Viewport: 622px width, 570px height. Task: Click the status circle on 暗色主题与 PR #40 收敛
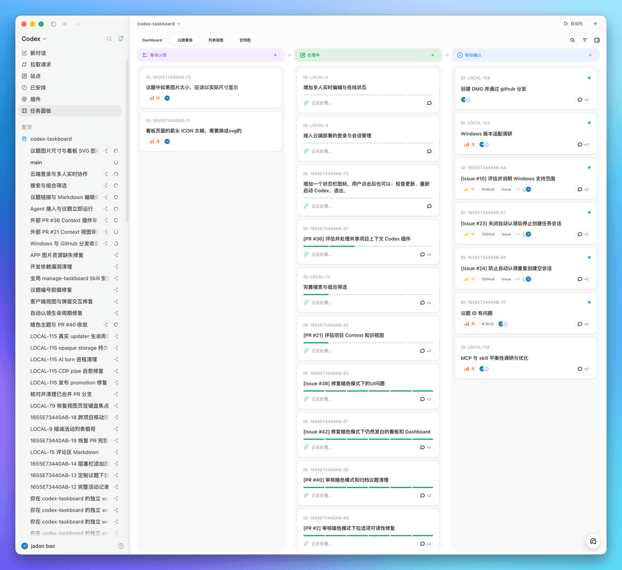[x=116, y=324]
